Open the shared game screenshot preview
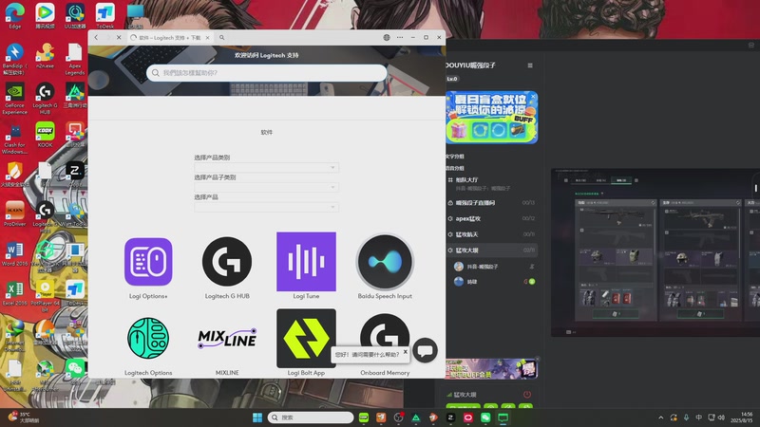 click(655, 252)
